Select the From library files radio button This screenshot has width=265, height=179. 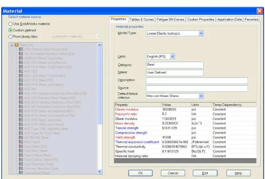(x=10, y=37)
